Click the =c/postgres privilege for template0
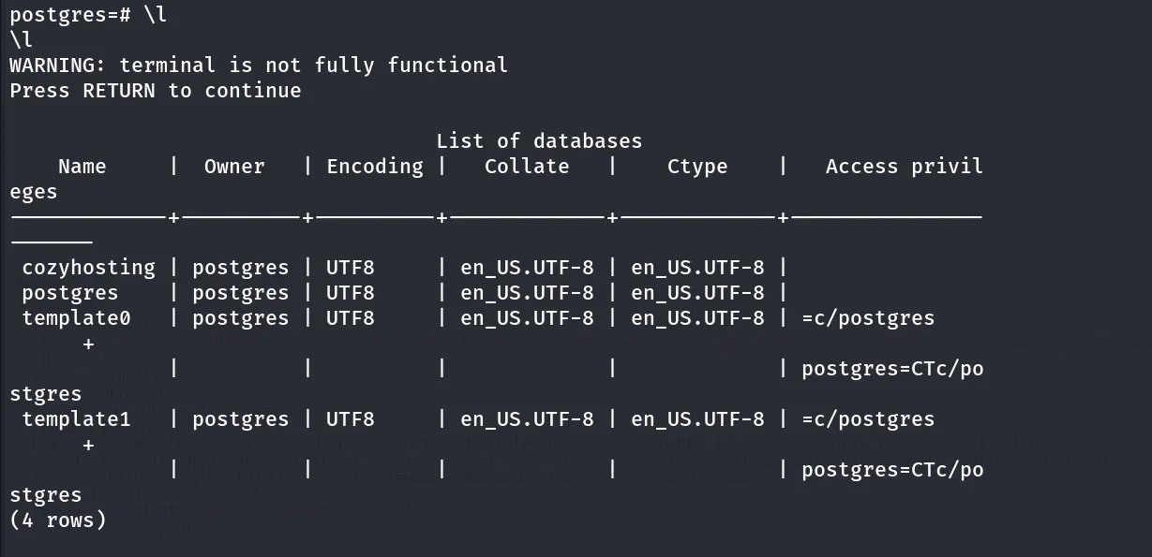Image resolution: width=1152 pixels, height=557 pixels. [x=868, y=318]
